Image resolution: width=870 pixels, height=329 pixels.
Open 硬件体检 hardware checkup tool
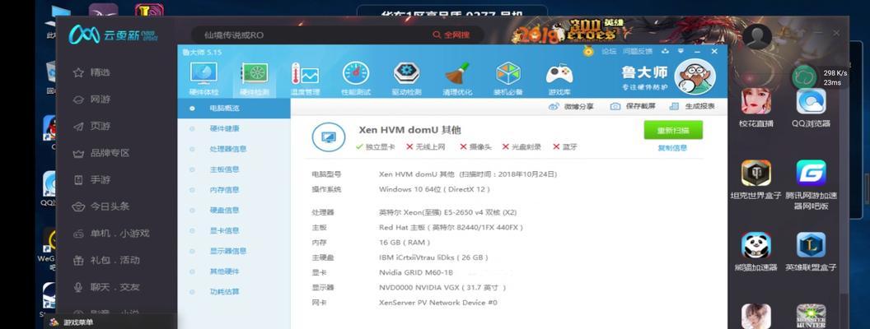(203, 79)
